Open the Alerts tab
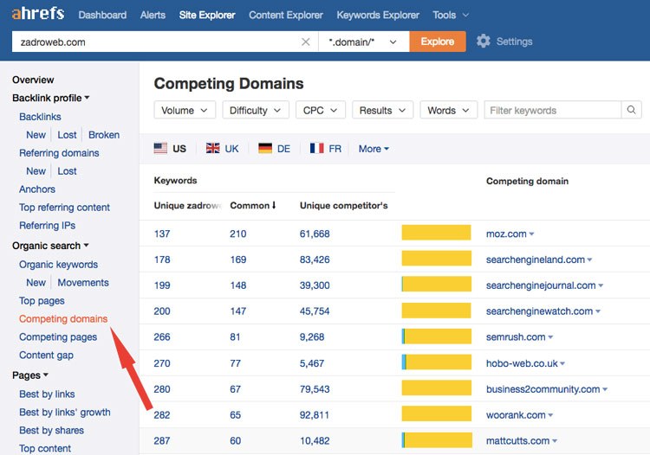The width and height of the screenshot is (650, 455). click(153, 15)
